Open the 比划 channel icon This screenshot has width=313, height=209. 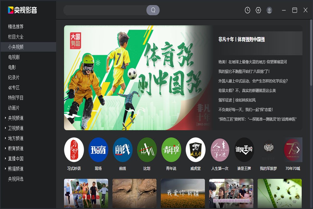[147, 150]
